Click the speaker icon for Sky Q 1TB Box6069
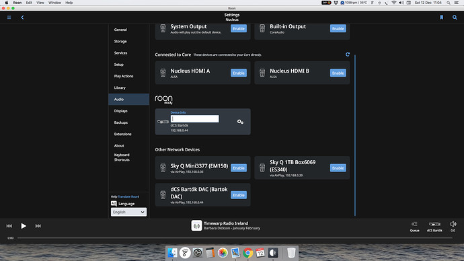The height and width of the screenshot is (261, 464). [x=262, y=167]
